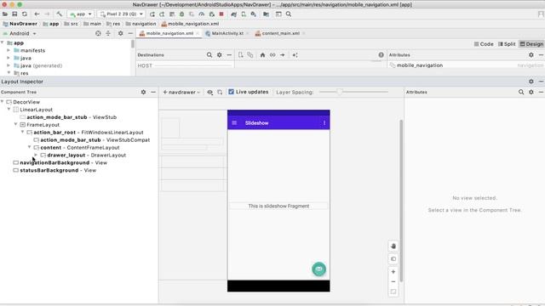Screen dimensions: 545x306
Task: Click the Select Opened File target icon
Action: click(x=98, y=34)
